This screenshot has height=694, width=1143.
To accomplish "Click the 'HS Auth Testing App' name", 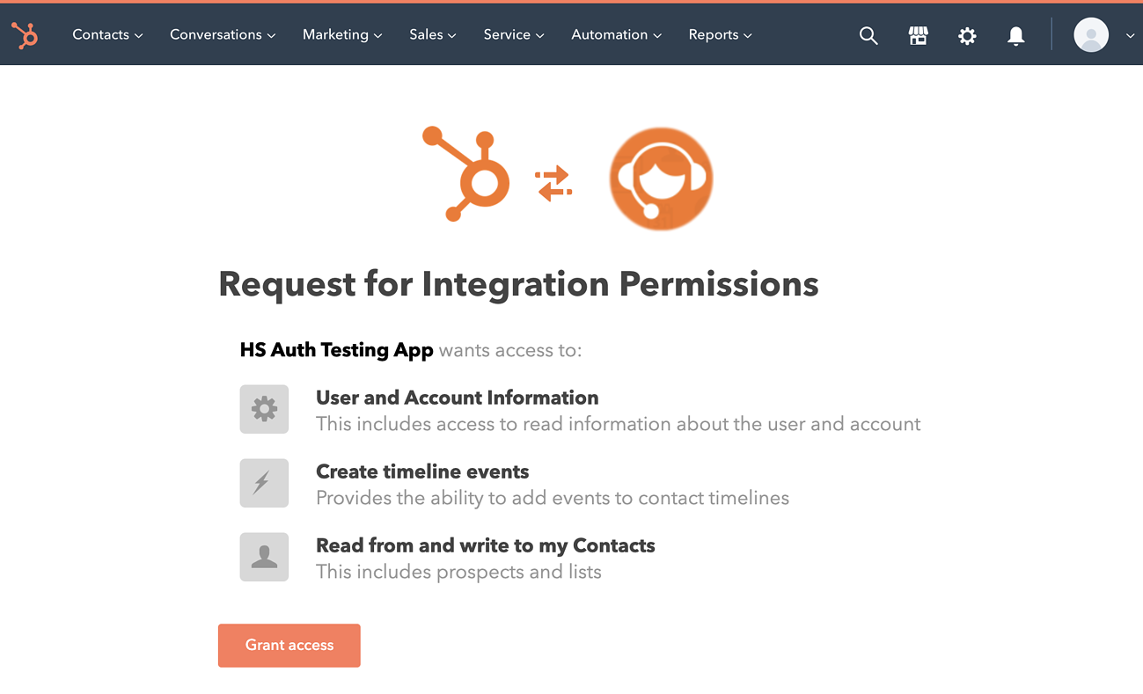I will click(336, 350).
